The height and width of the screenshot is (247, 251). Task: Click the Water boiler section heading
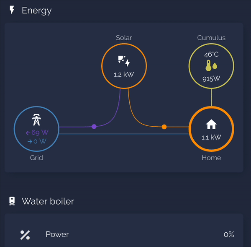(48, 201)
